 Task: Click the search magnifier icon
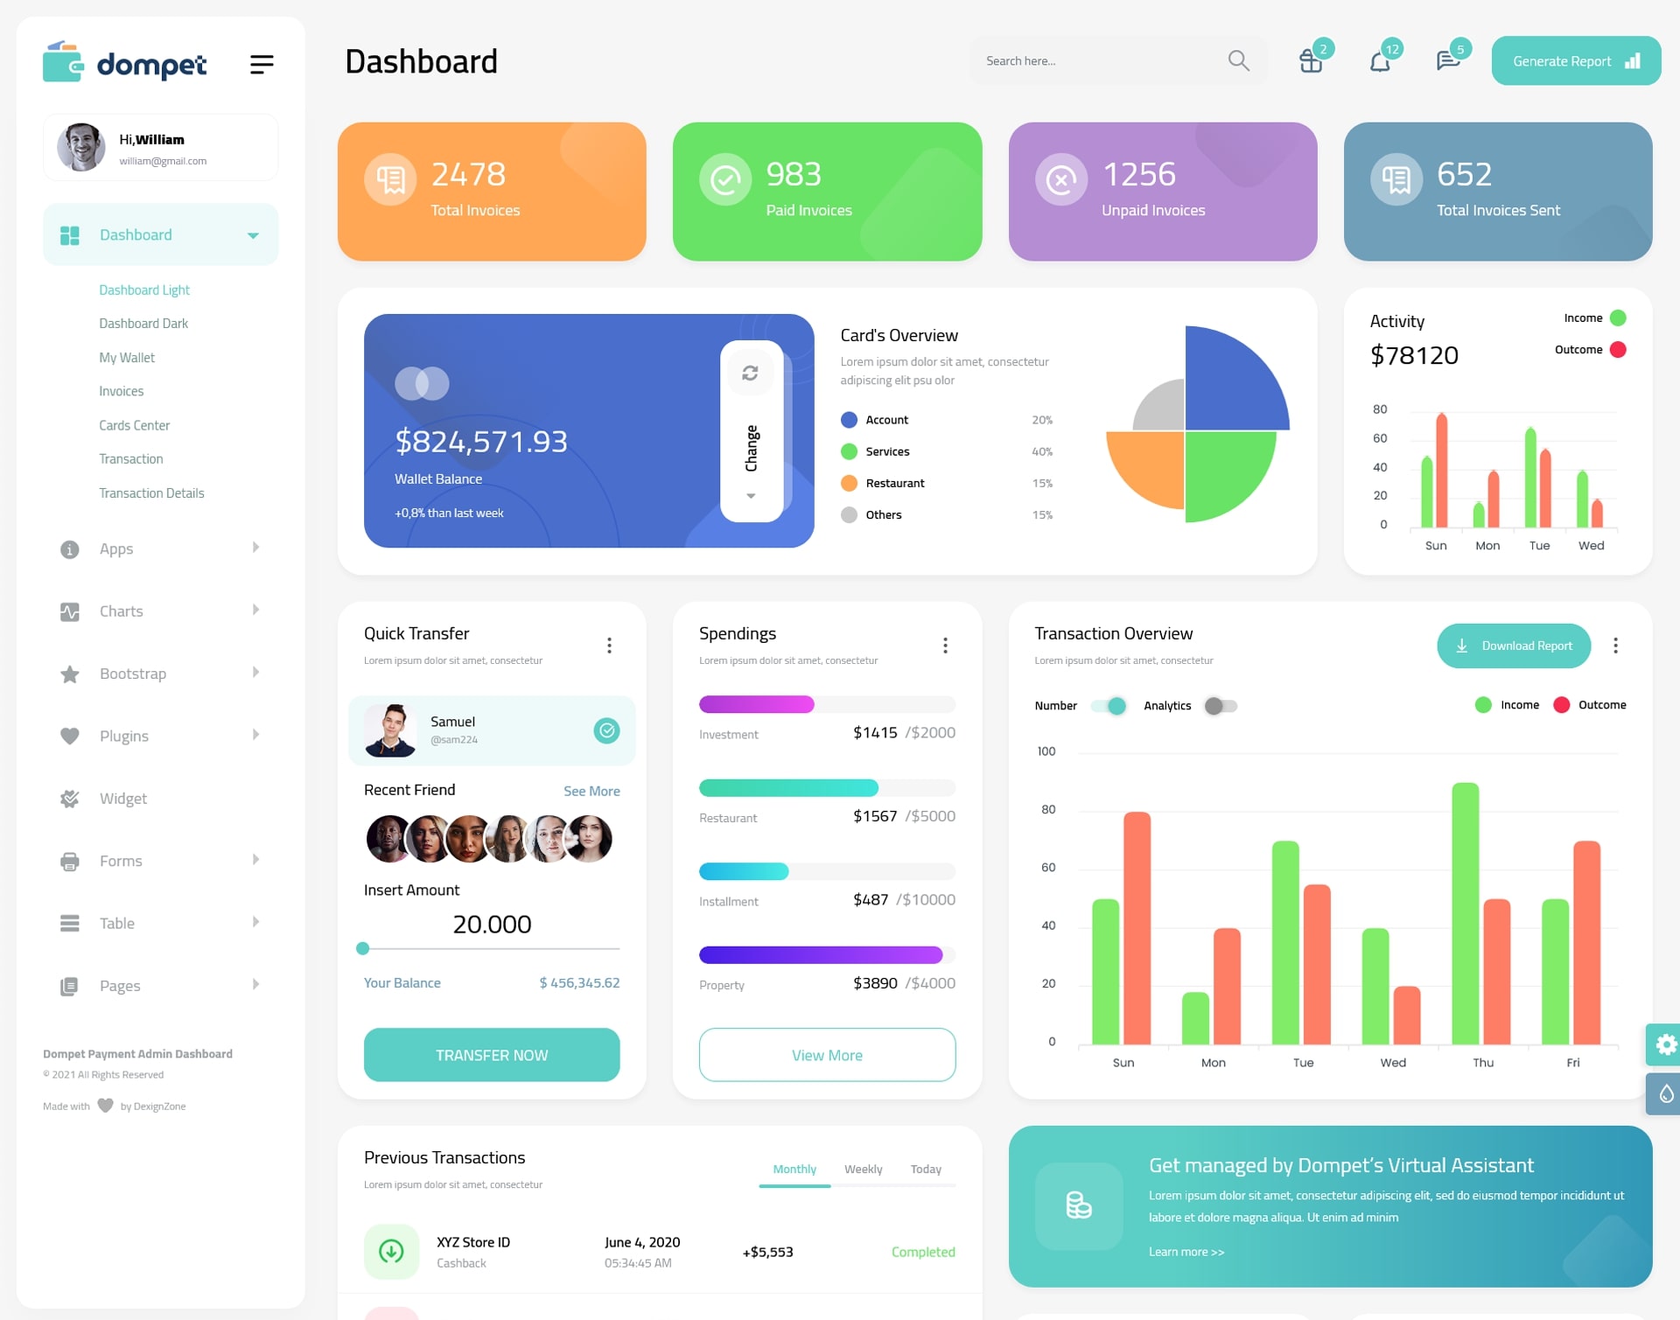pyautogui.click(x=1237, y=60)
